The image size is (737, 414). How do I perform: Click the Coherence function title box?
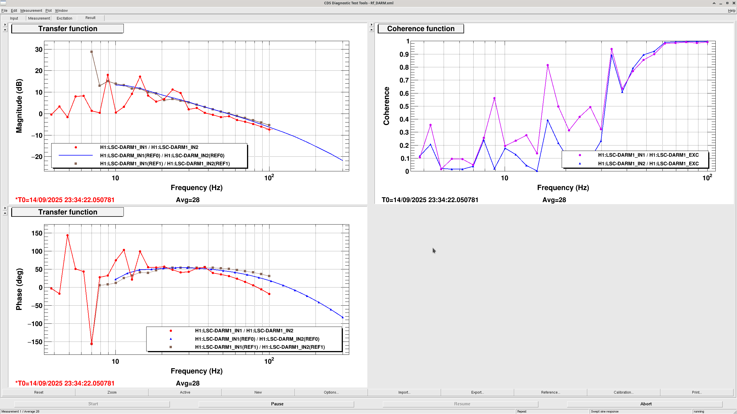click(x=421, y=29)
